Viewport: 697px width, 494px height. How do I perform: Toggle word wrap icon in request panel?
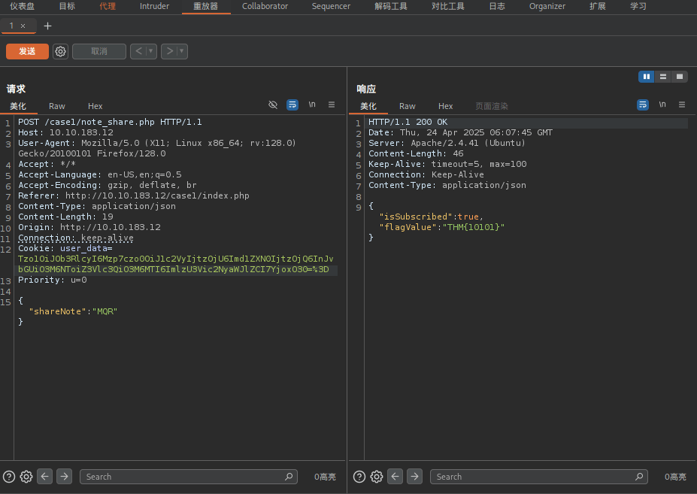[292, 105]
